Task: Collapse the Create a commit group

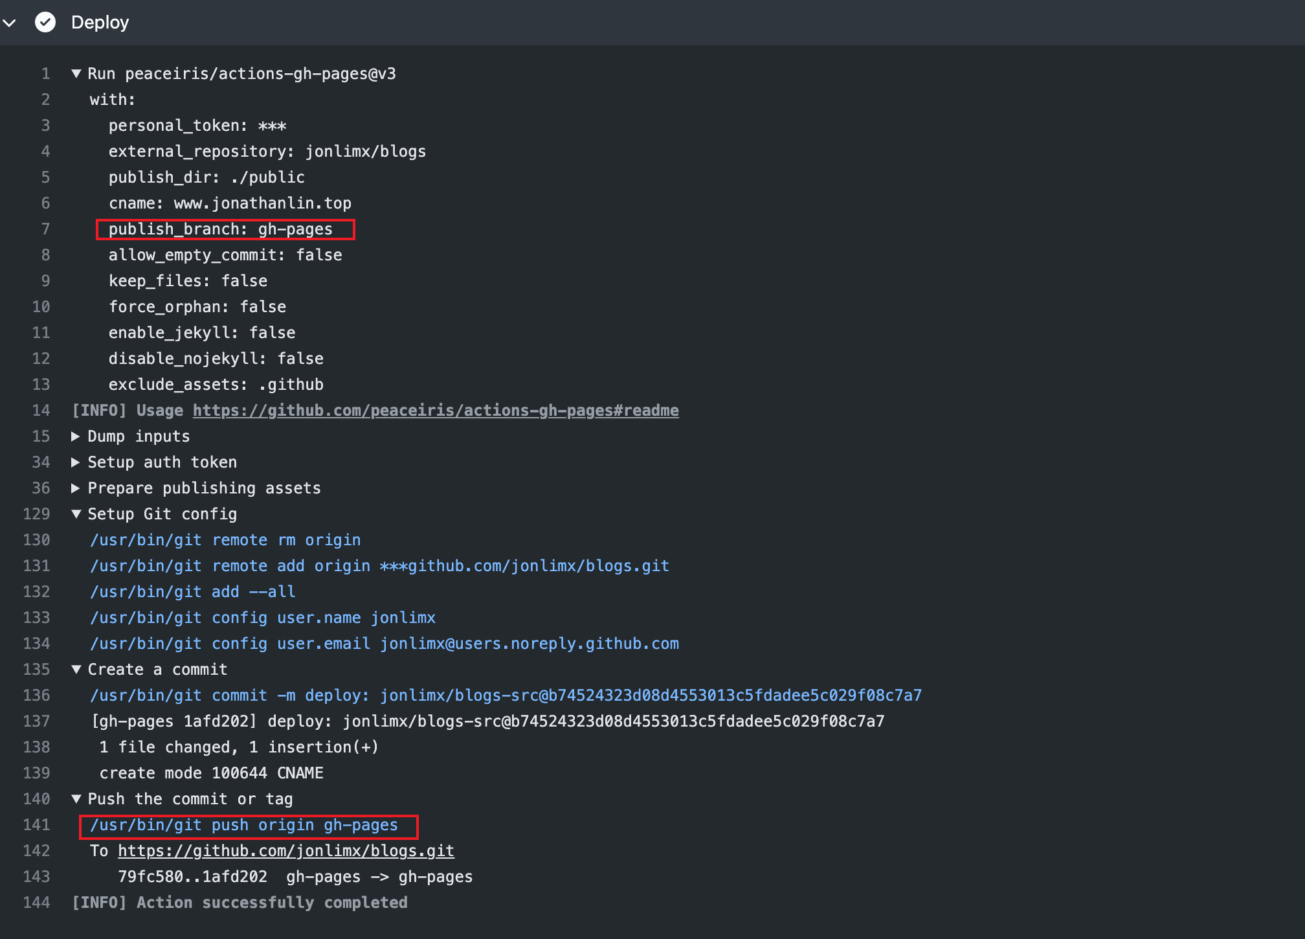Action: (76, 670)
